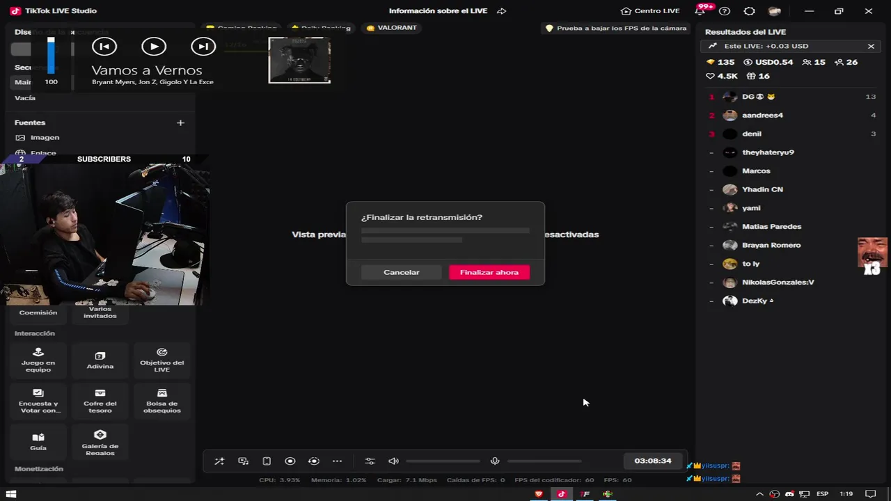This screenshot has width=891, height=501.
Task: Open Coemisión option
Action: click(38, 312)
